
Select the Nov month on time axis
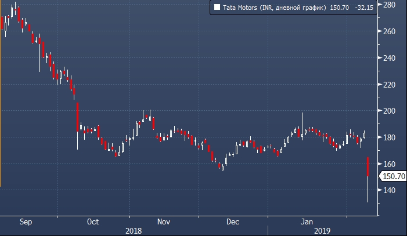point(164,222)
